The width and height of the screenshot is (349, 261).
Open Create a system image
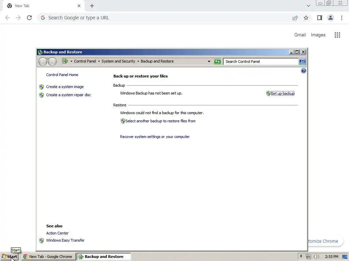pos(65,87)
